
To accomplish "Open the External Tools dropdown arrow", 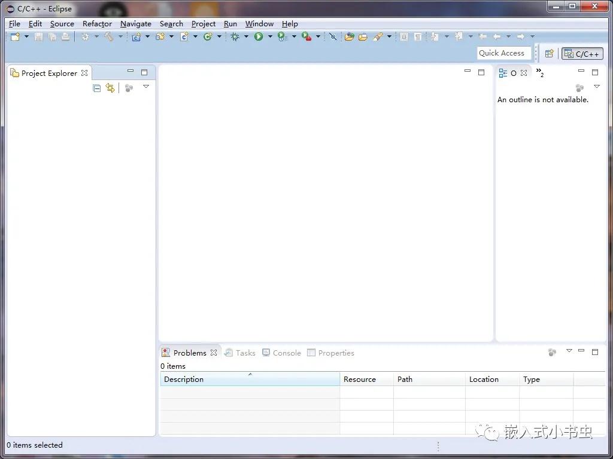I will [318, 36].
